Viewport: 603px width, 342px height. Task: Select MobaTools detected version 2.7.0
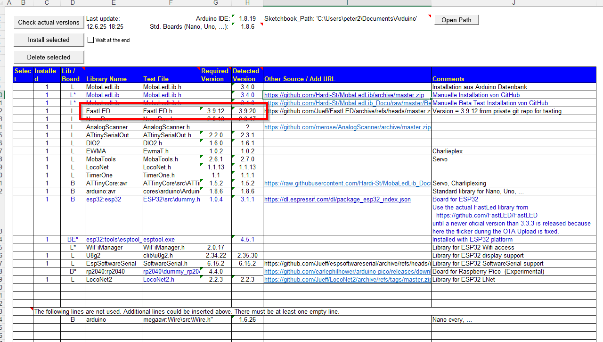[x=247, y=159]
